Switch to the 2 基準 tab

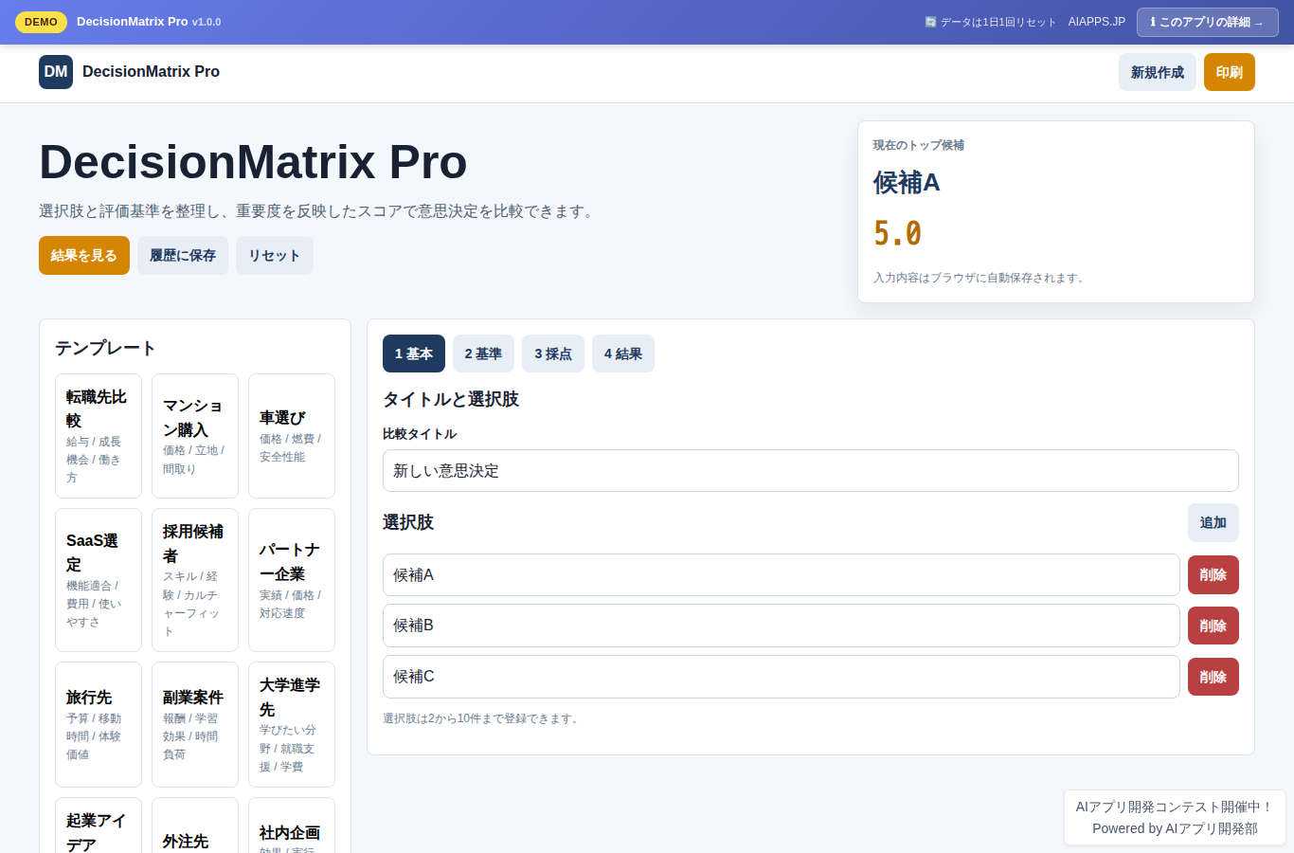coord(483,354)
